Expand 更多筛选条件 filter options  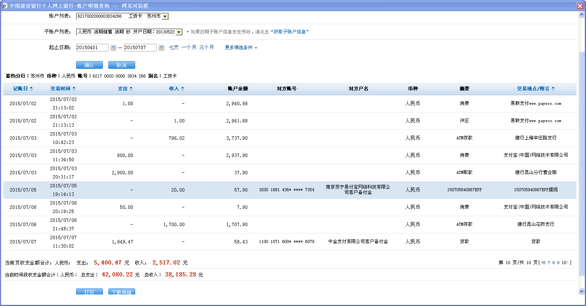[x=241, y=48]
